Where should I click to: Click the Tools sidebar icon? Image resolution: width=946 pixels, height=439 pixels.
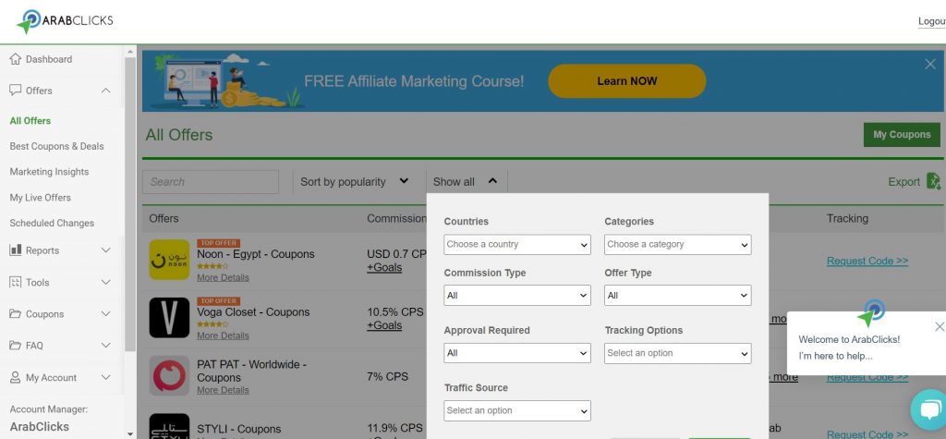[15, 282]
